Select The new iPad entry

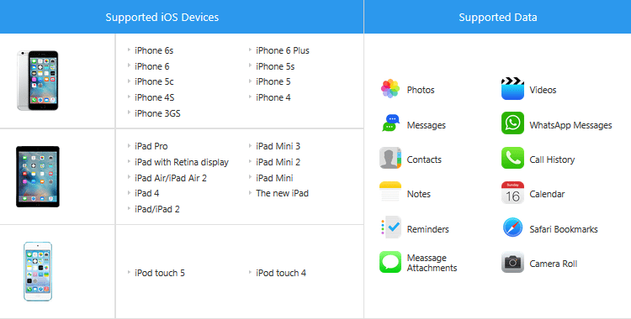click(282, 193)
